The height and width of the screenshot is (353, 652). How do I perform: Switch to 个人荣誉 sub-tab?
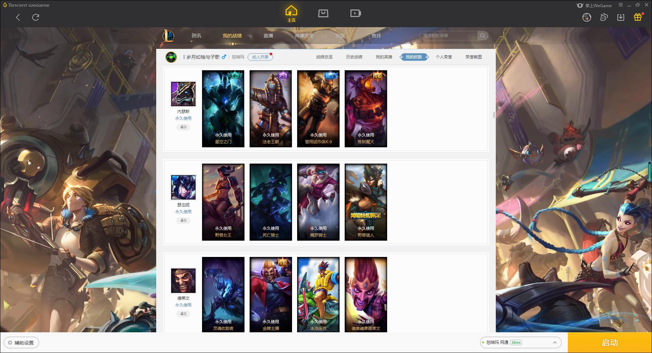point(444,57)
